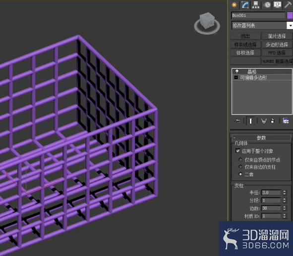Click the 材质 ID value field

point(271,216)
